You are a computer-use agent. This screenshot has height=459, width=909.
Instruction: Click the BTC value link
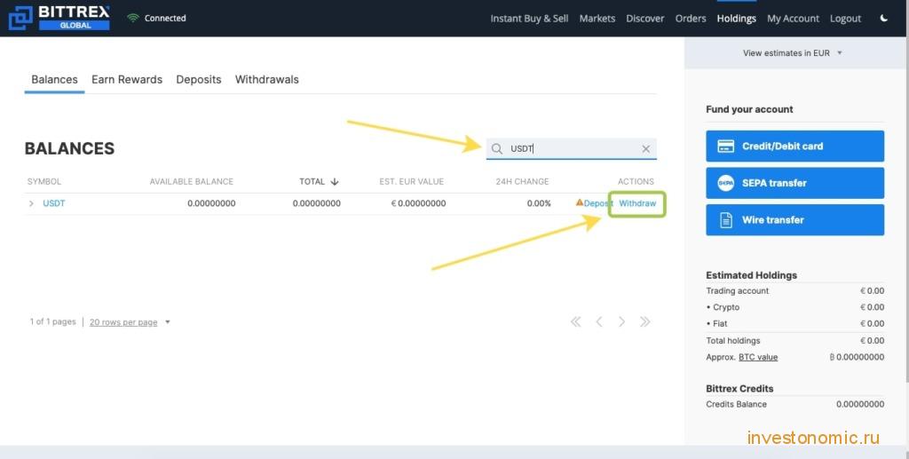pyautogui.click(x=758, y=357)
